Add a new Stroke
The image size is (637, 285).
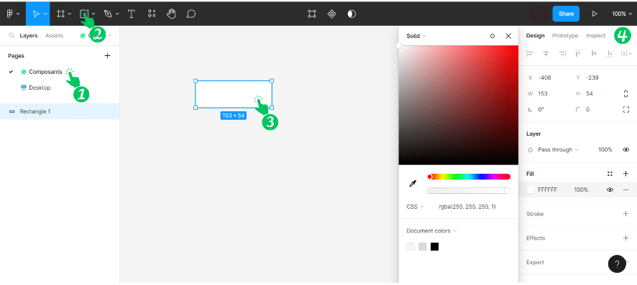[625, 214]
